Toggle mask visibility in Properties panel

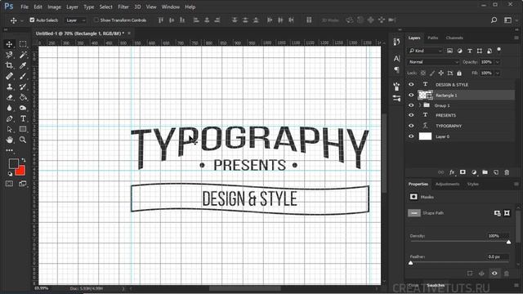click(x=494, y=274)
